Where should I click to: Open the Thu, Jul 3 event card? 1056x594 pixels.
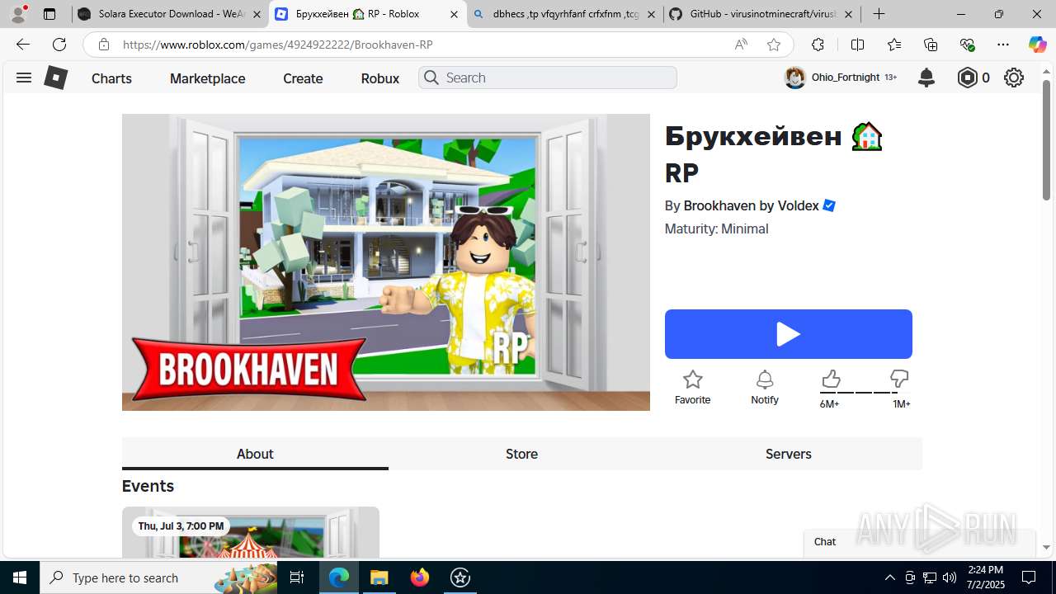[251, 532]
